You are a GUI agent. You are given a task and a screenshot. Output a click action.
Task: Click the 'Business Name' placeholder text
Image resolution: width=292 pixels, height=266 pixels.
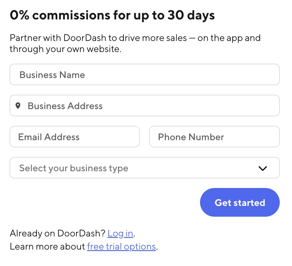[52, 75]
